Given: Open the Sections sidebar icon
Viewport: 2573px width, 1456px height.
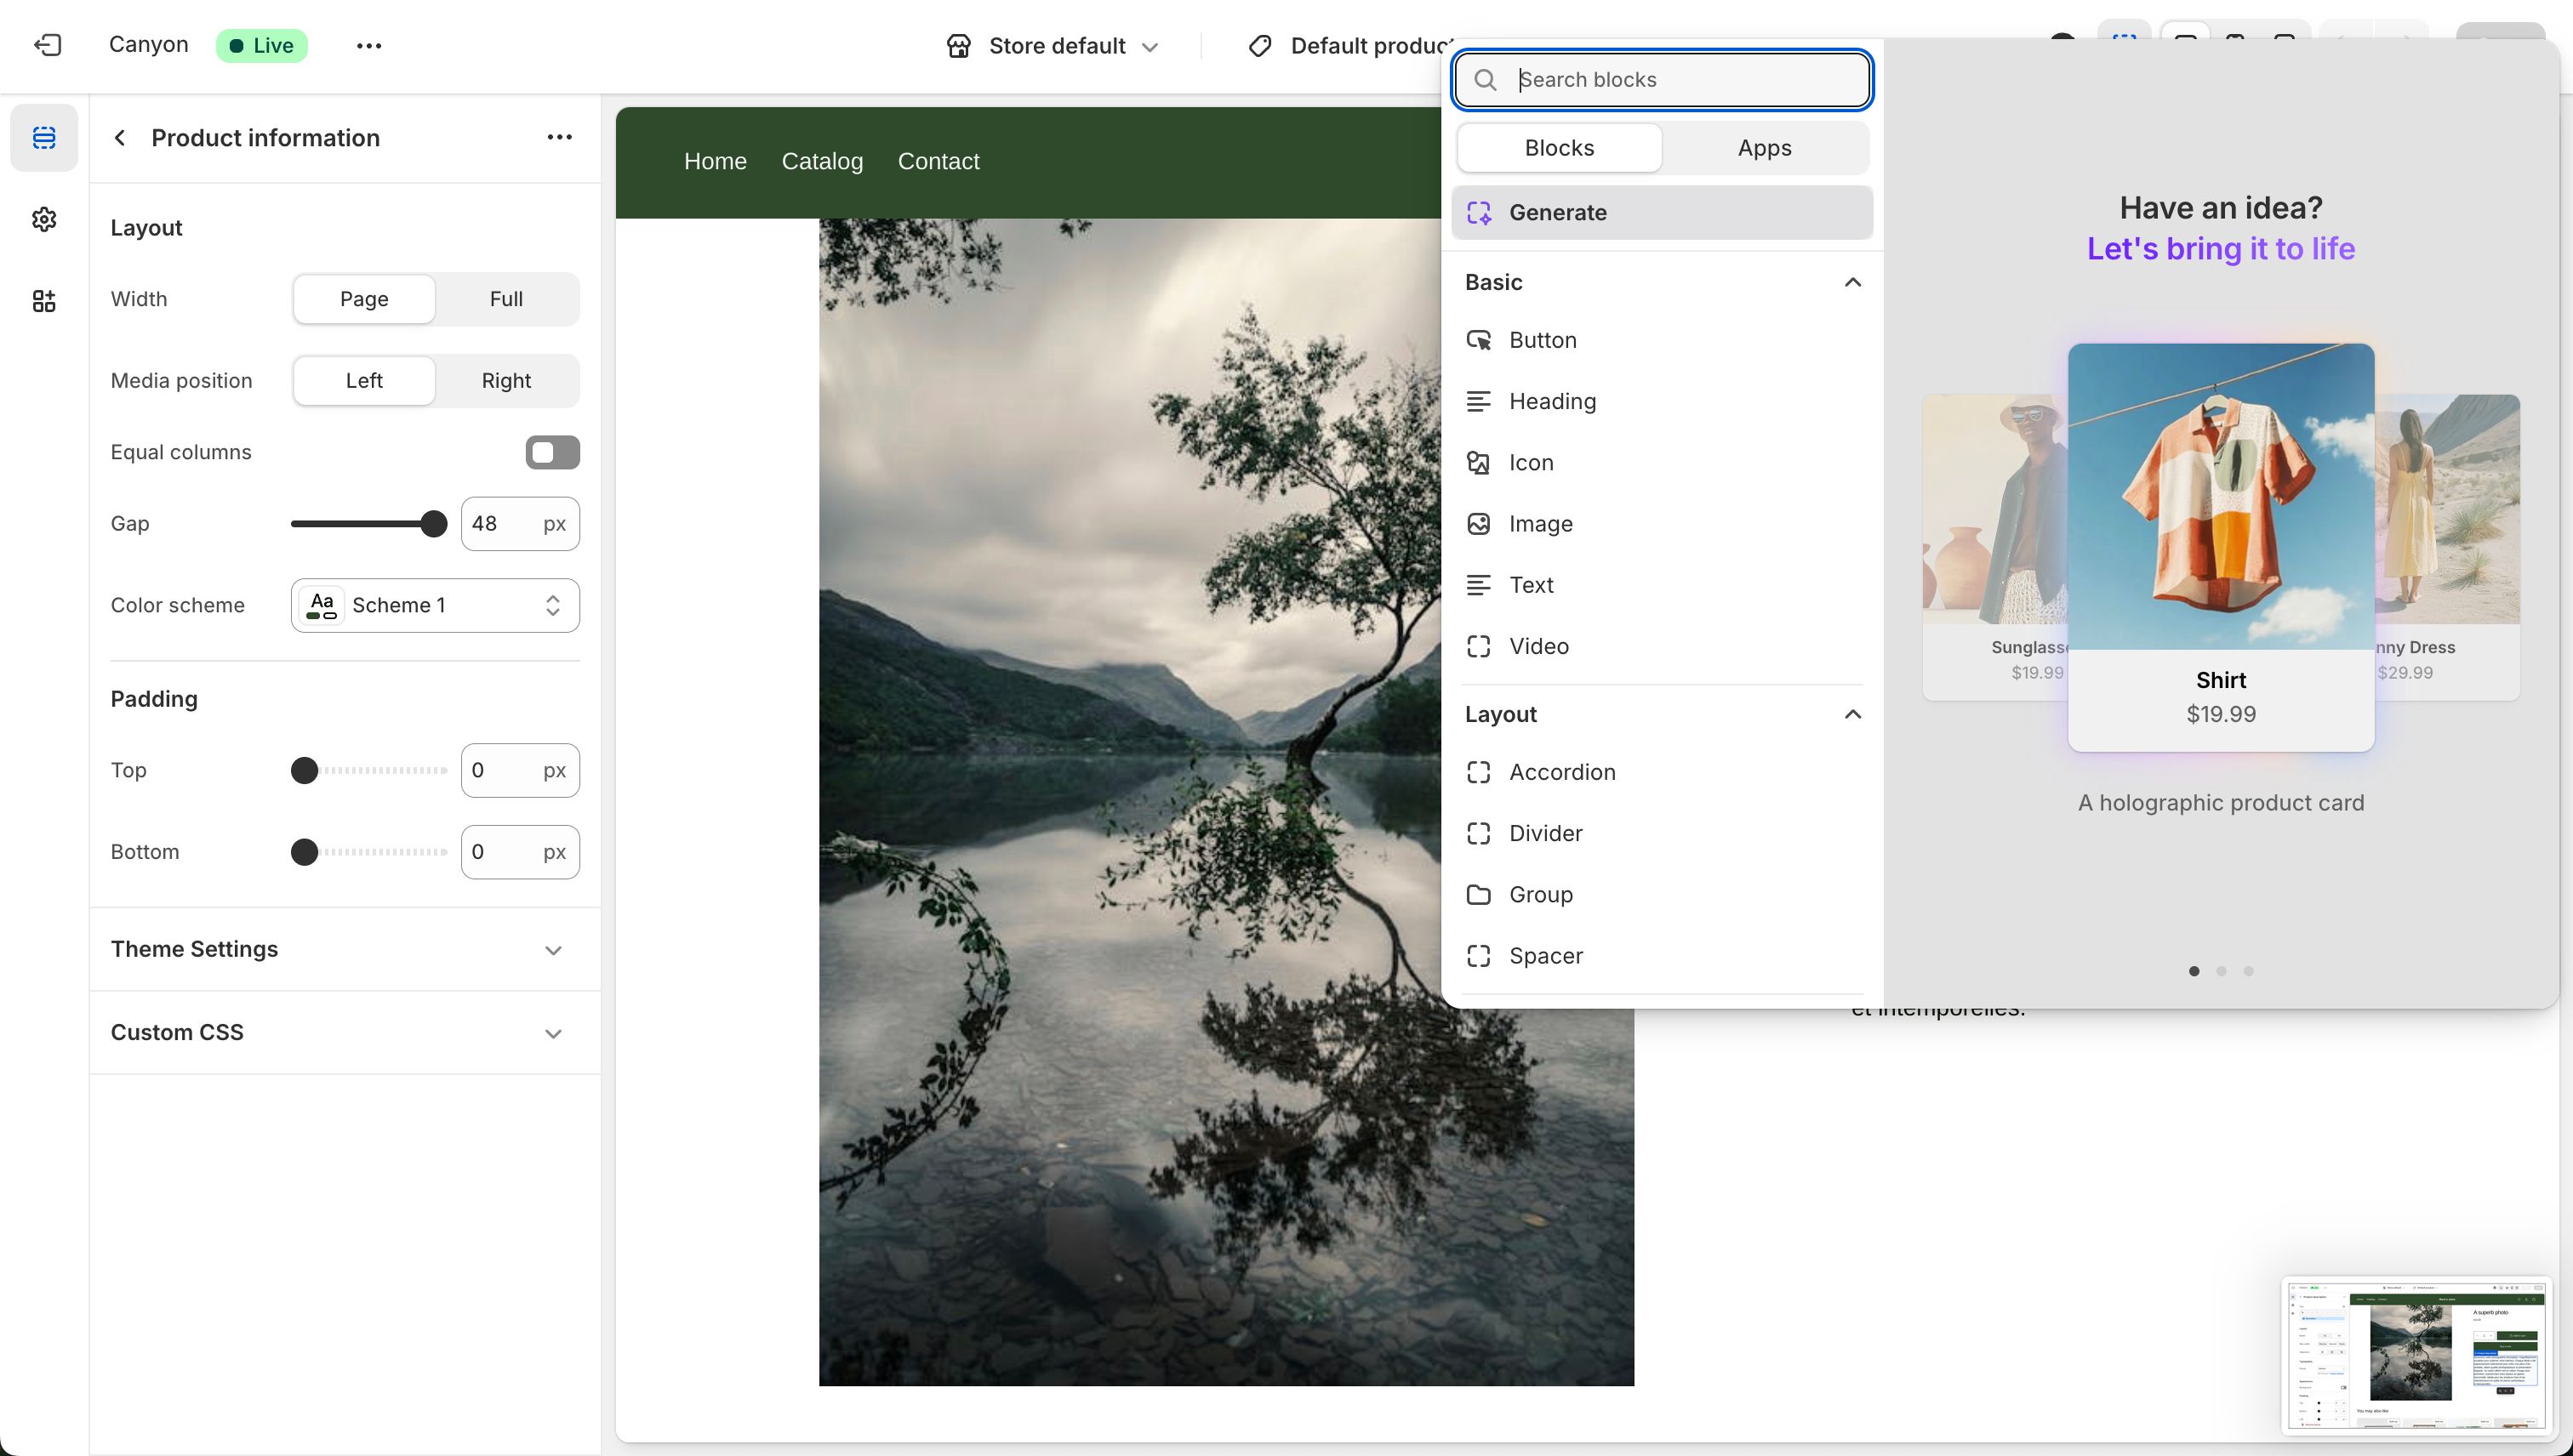Looking at the screenshot, I should [x=44, y=138].
